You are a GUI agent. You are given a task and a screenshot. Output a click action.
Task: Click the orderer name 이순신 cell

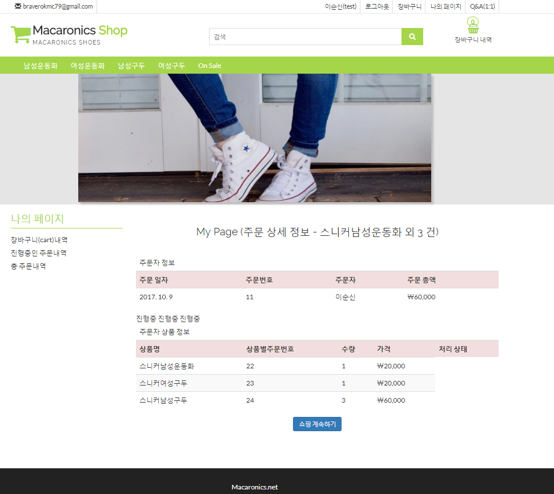click(x=345, y=297)
